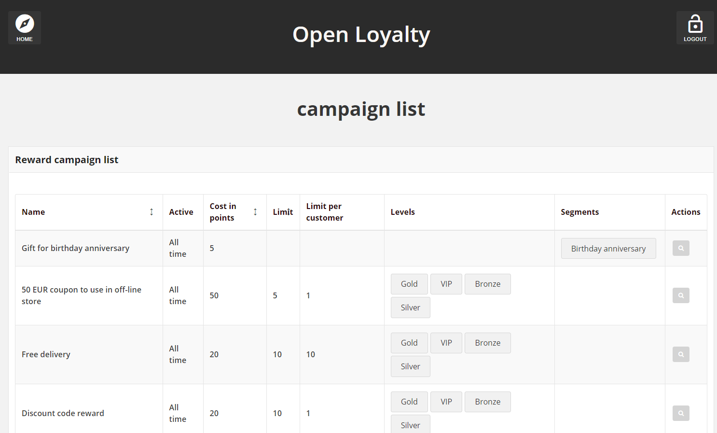
Task: View the Free delivery campaign details
Action: coord(681,354)
